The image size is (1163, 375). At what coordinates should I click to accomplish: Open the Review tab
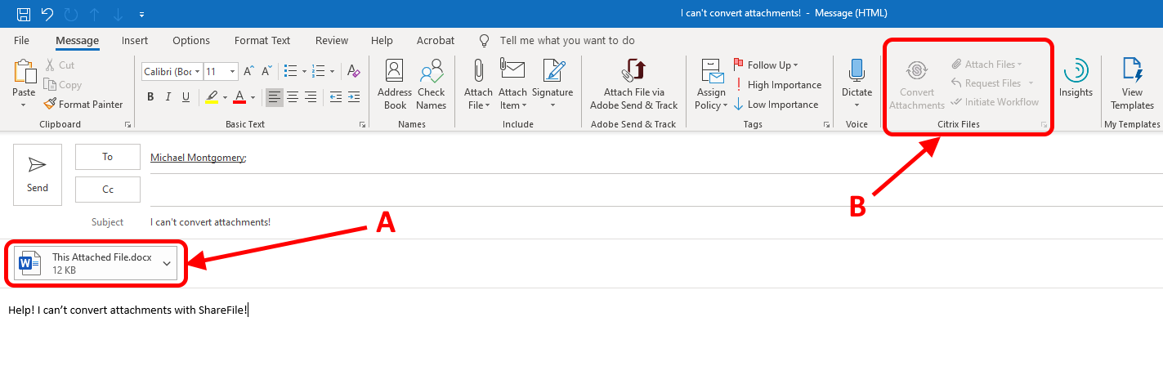pos(332,40)
